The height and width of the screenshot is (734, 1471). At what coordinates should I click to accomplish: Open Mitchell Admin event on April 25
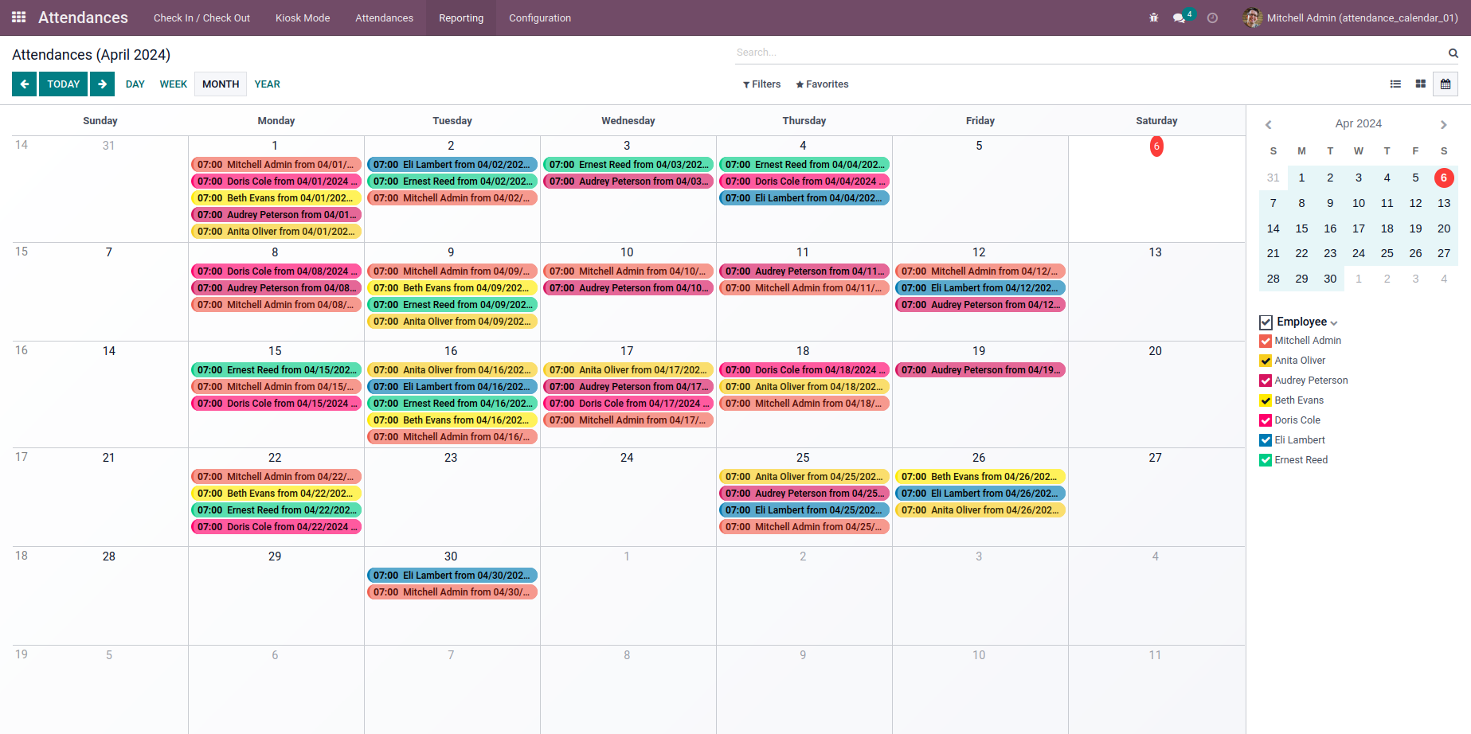pyautogui.click(x=804, y=527)
